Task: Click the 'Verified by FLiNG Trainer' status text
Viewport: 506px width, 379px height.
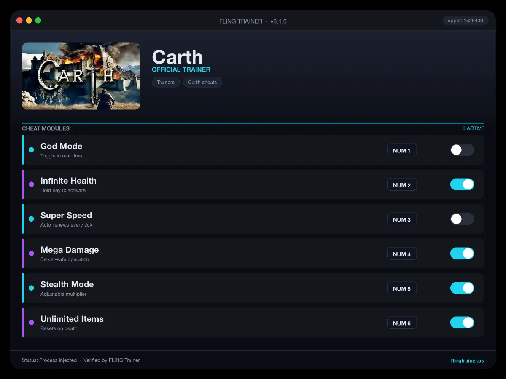Action: point(112,360)
